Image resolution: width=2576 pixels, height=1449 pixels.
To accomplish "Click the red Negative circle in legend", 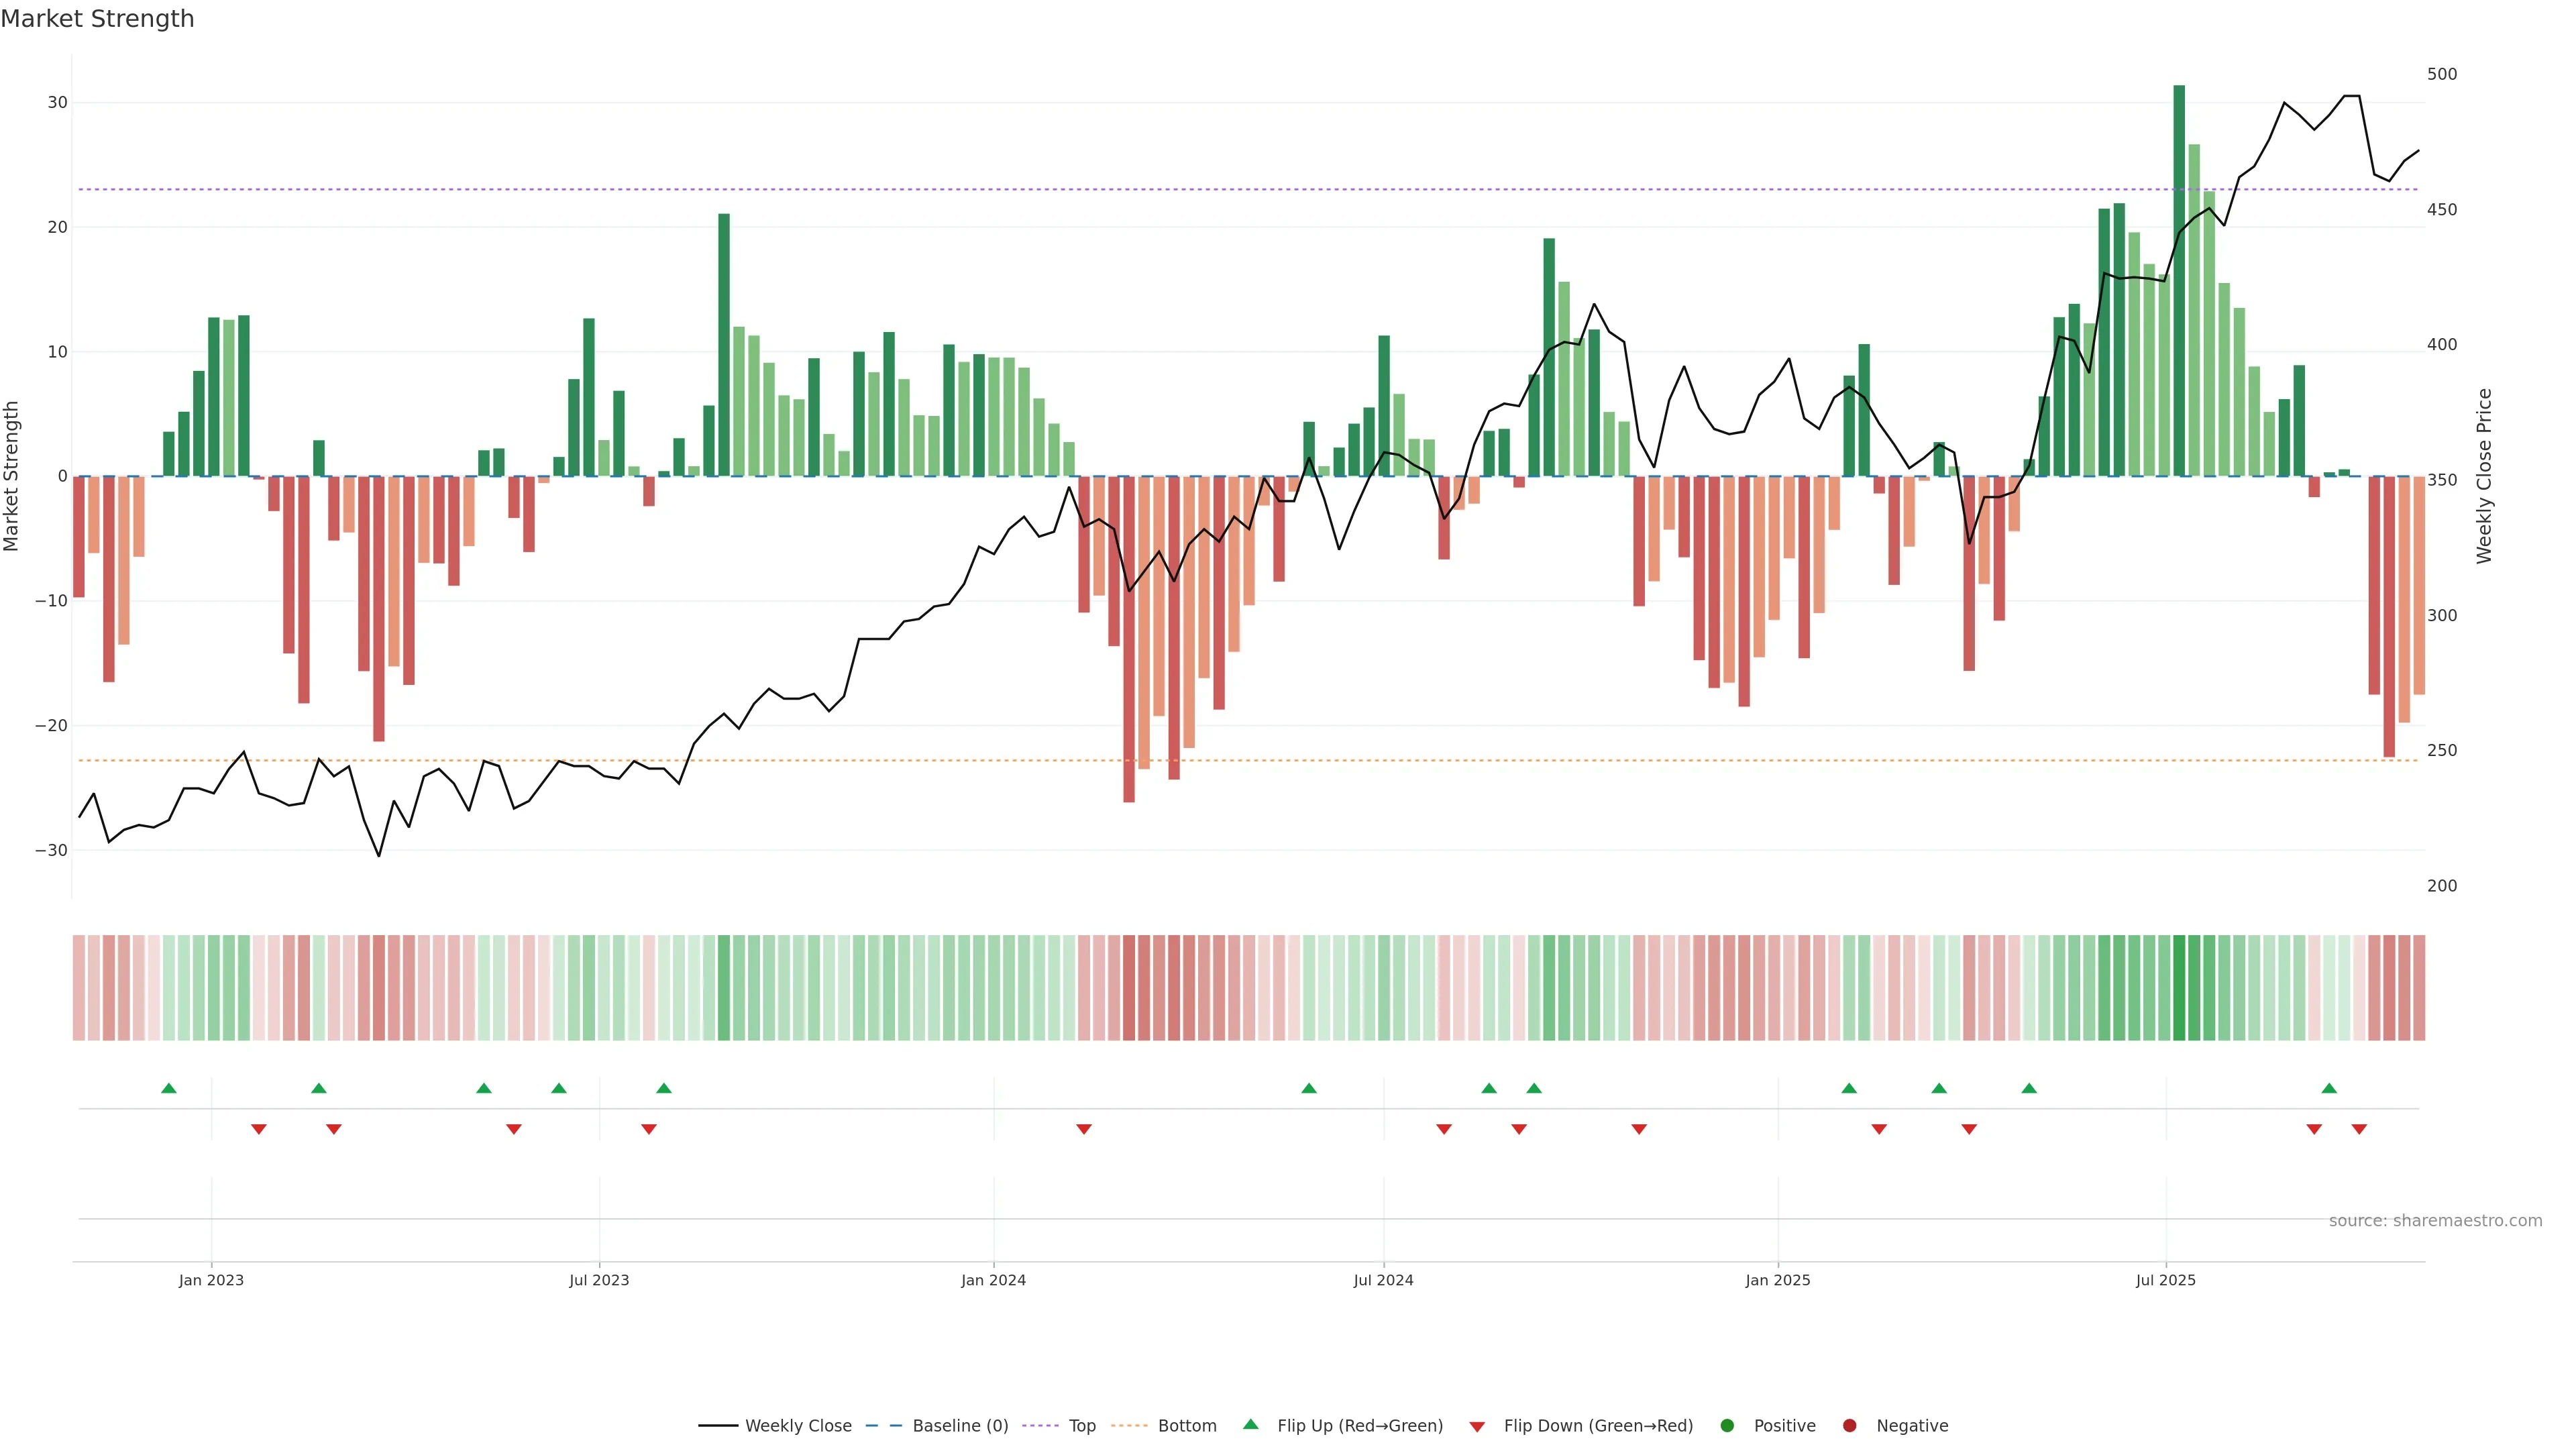I will click(x=1849, y=1426).
